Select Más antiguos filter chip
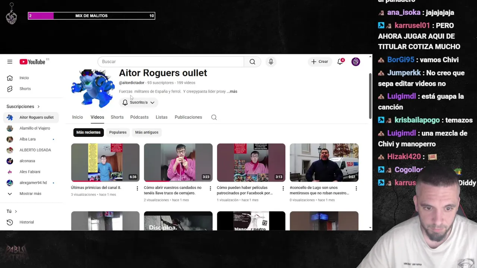Viewport: 477px width, 268px height. pos(146,133)
